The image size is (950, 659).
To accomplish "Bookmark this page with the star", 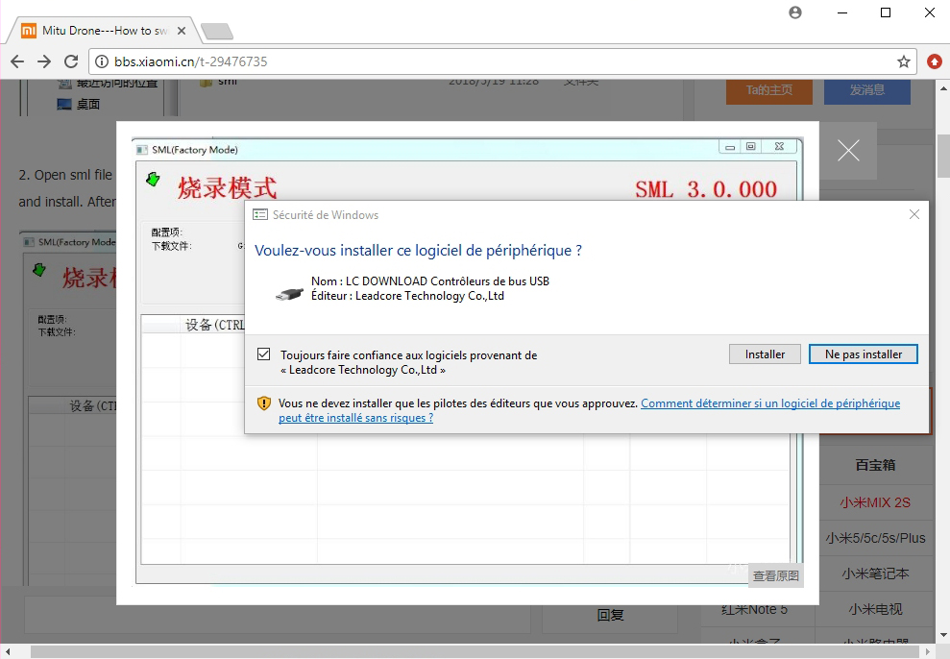I will (x=904, y=61).
